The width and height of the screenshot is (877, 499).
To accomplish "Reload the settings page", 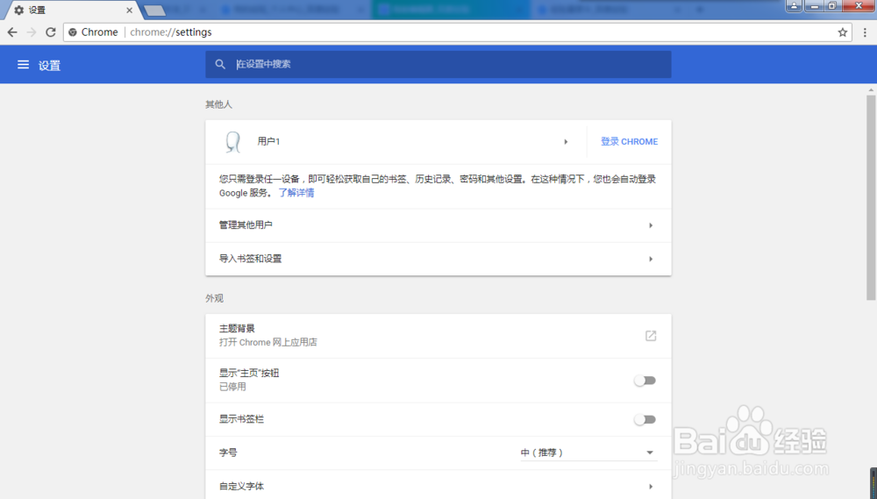I will pos(50,32).
